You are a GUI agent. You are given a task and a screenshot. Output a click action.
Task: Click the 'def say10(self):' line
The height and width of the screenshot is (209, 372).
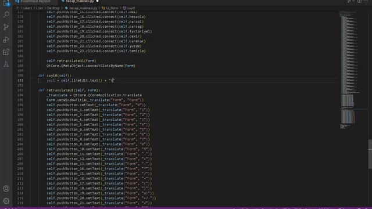click(x=55, y=75)
